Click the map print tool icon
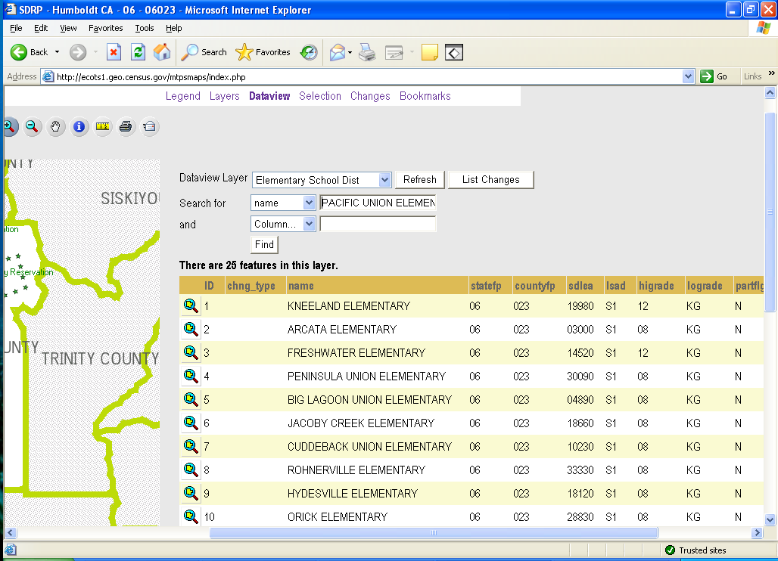778x561 pixels. 126,126
